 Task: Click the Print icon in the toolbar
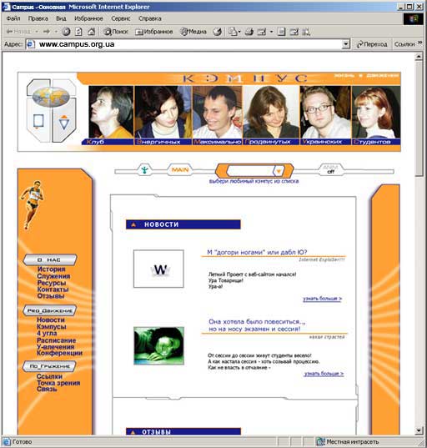click(249, 32)
